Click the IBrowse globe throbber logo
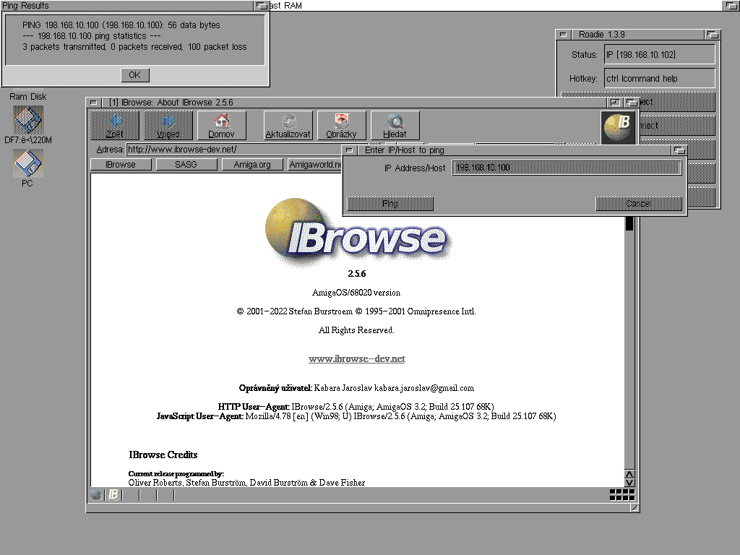This screenshot has width=740, height=555. click(619, 126)
